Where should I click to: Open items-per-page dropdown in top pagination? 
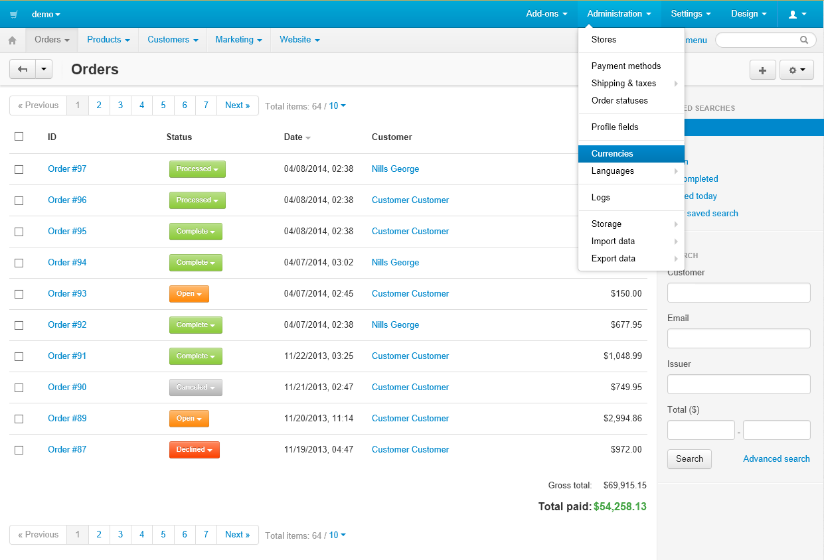[x=337, y=106]
